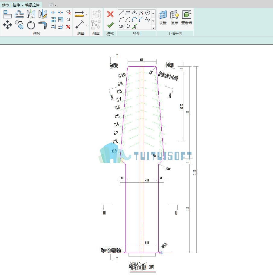The image size is (273, 277).
Task: Select the Circumscribed Polygon draw tool
Action: (141, 13)
